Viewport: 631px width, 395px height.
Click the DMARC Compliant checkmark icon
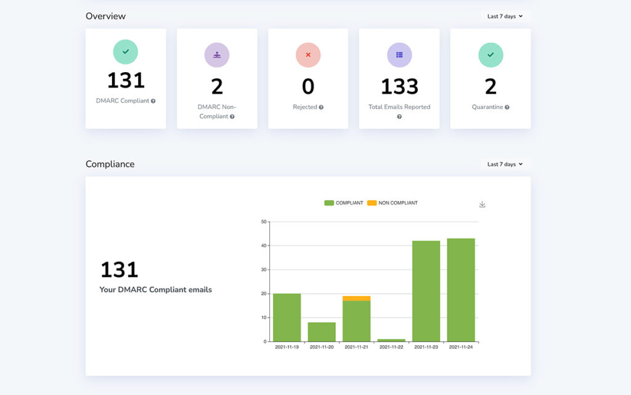126,52
